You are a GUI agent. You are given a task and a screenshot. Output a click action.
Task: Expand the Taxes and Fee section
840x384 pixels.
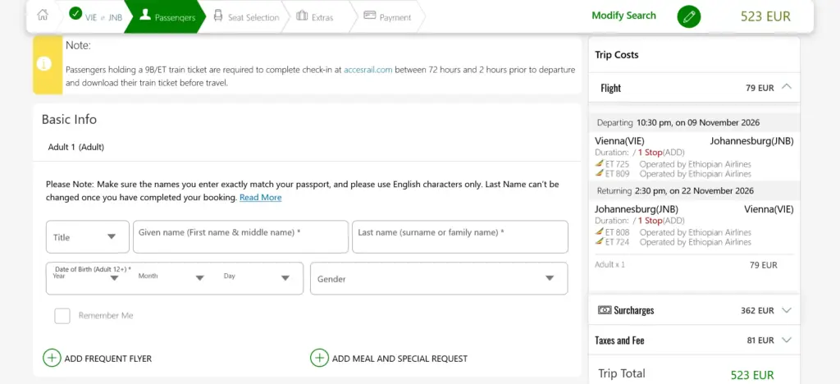tap(694, 340)
